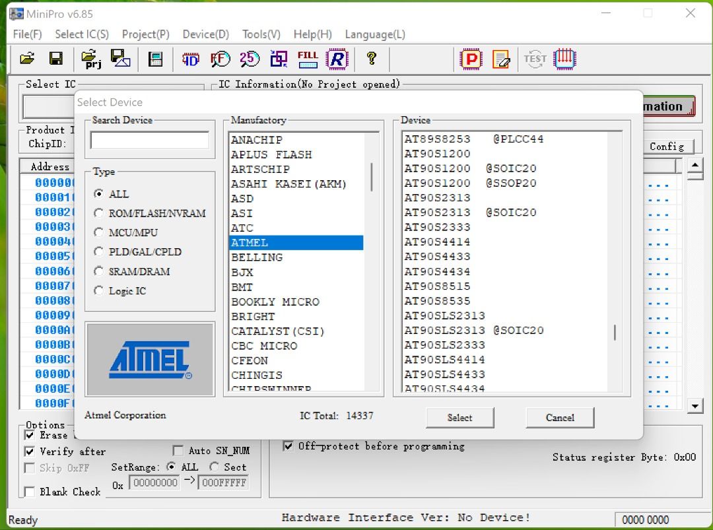
Task: Toggle the Verify after checkbox
Action: click(30, 451)
